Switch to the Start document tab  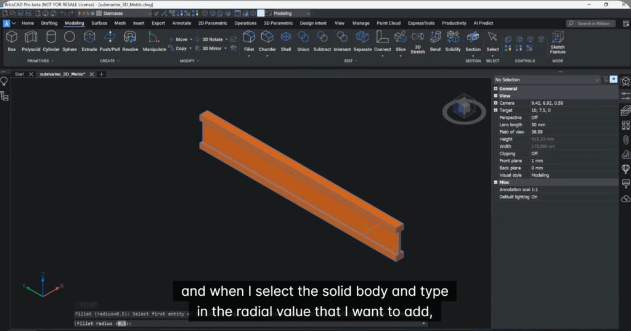coord(19,74)
